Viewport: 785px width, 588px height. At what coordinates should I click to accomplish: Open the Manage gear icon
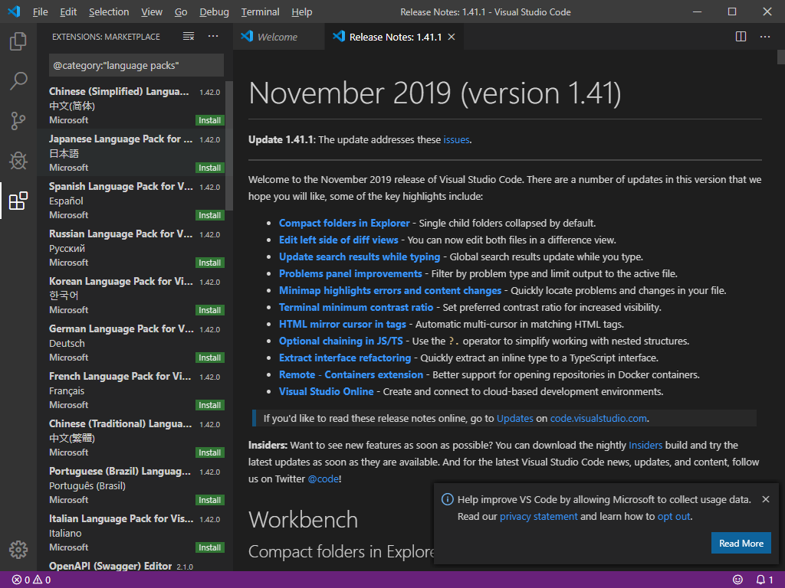click(x=18, y=549)
